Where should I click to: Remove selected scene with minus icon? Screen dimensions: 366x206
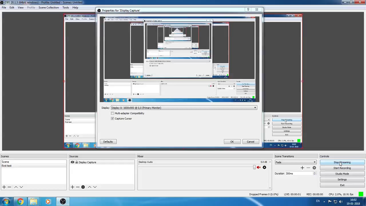click(9, 187)
